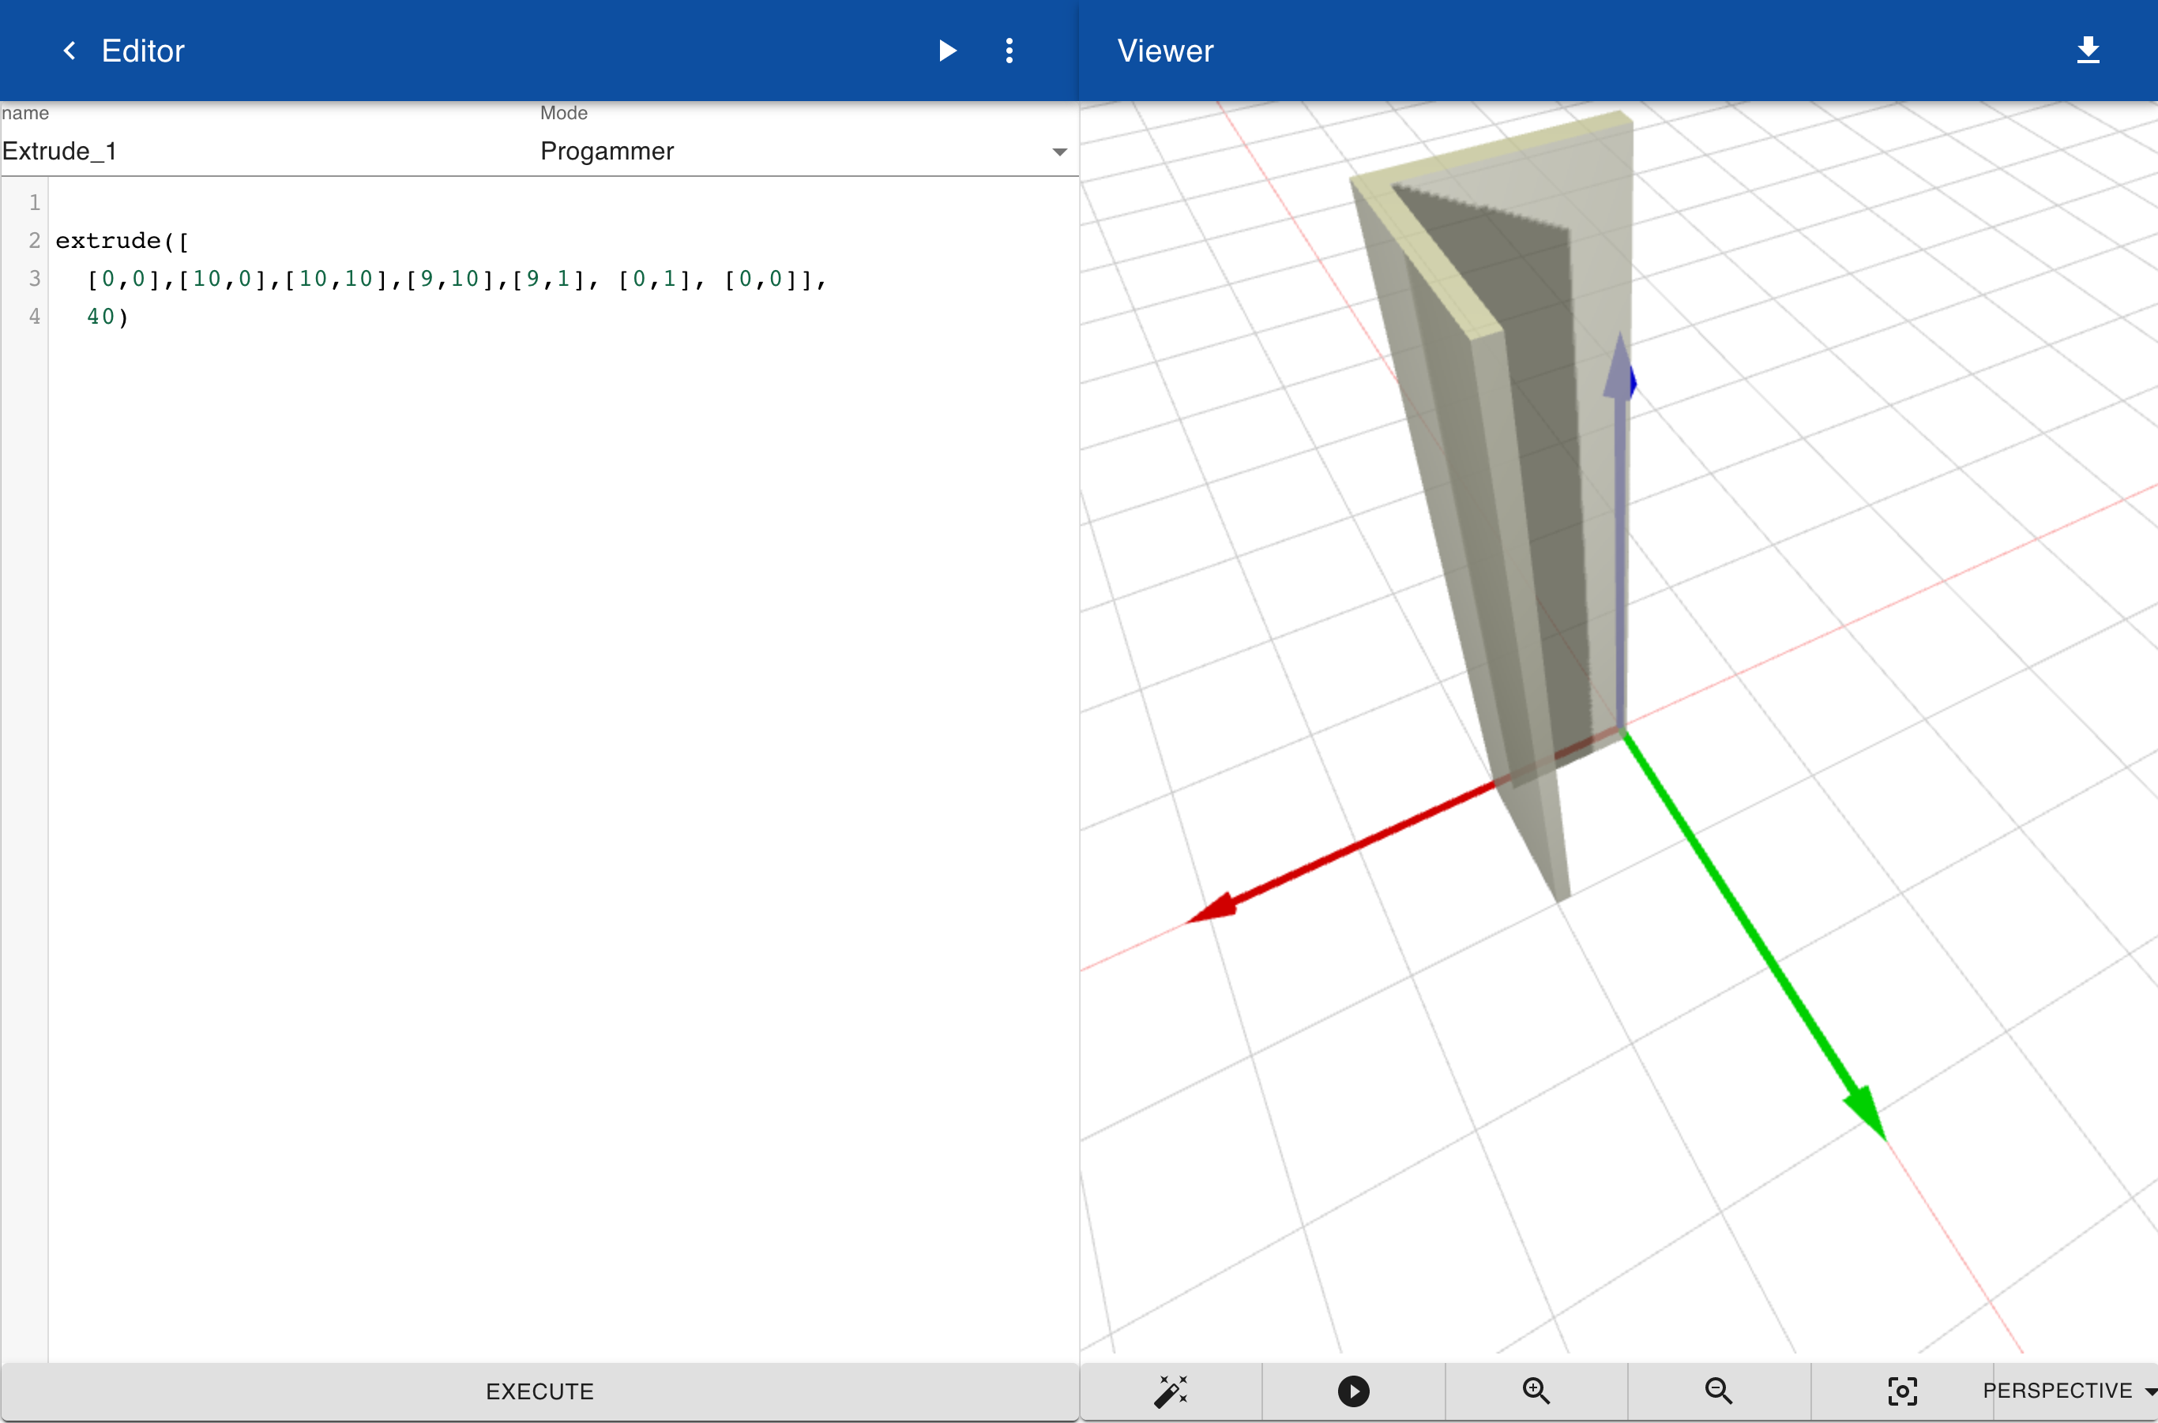Click the value 40) on line 4

tap(108, 317)
